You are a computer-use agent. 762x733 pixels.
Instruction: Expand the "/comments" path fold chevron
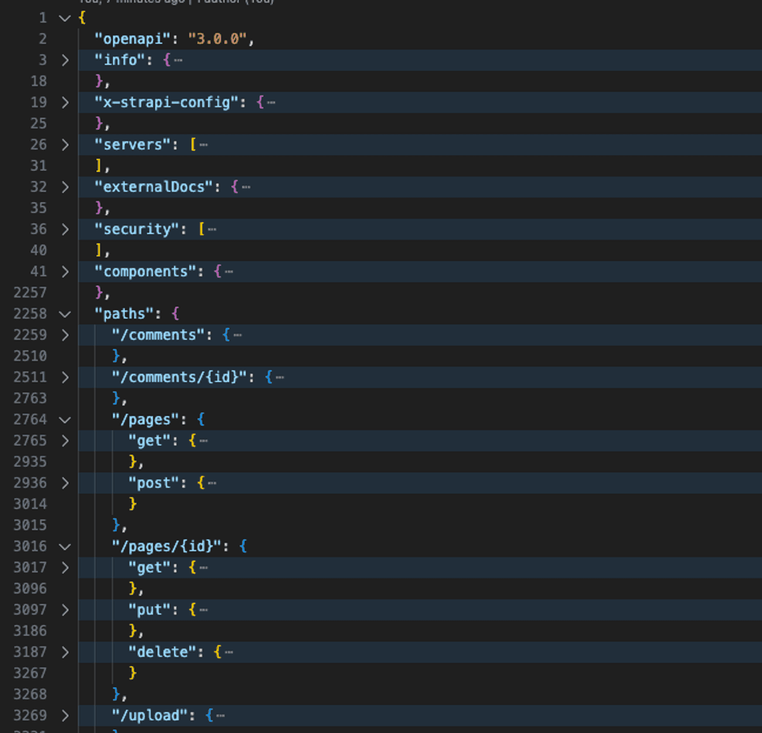point(65,335)
